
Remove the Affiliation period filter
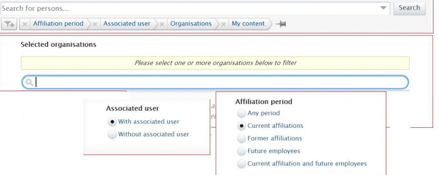coord(25,24)
